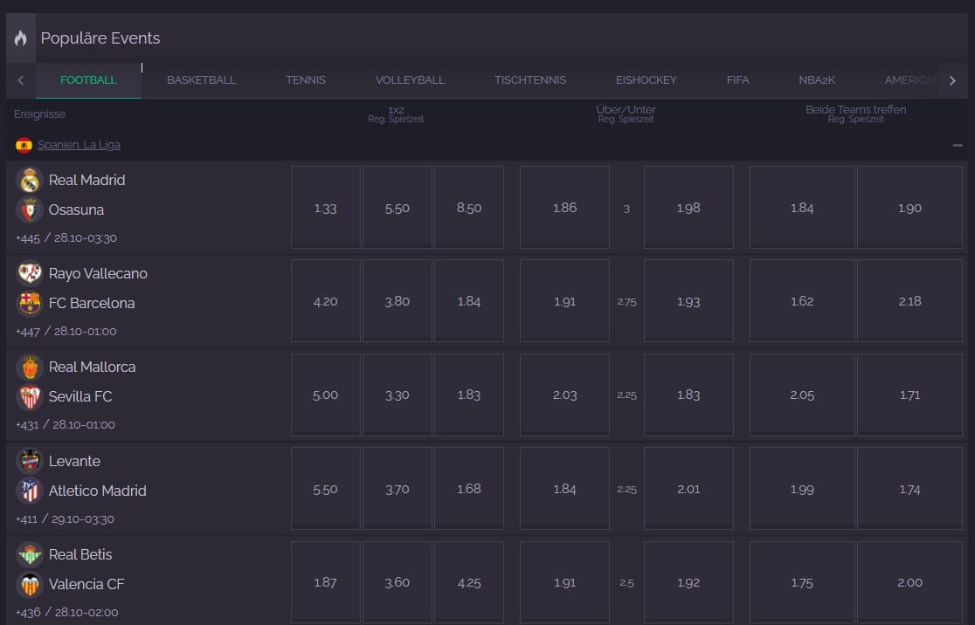Click the FC Barcelona club crest
Screen dimensions: 975x625
pos(30,303)
